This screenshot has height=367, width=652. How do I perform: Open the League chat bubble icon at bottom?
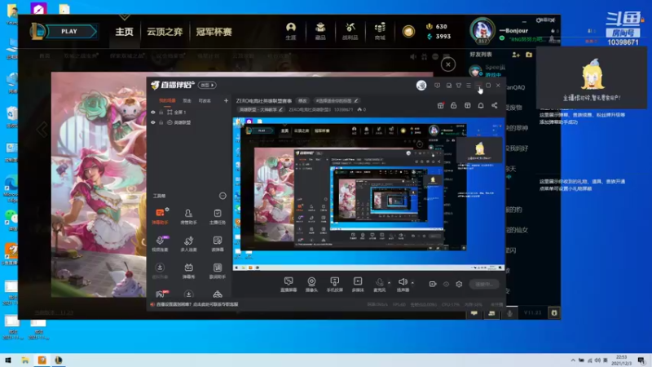point(474,313)
